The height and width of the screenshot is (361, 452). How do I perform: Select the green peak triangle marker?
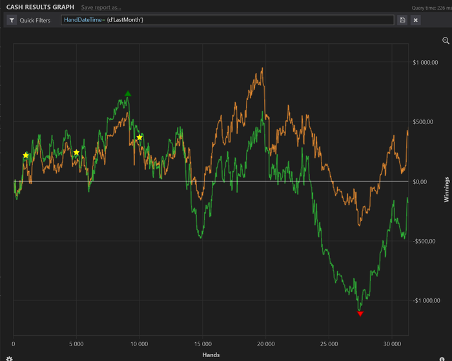128,94
